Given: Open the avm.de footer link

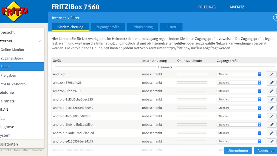Looking at the screenshot, I should (x=37, y=150).
